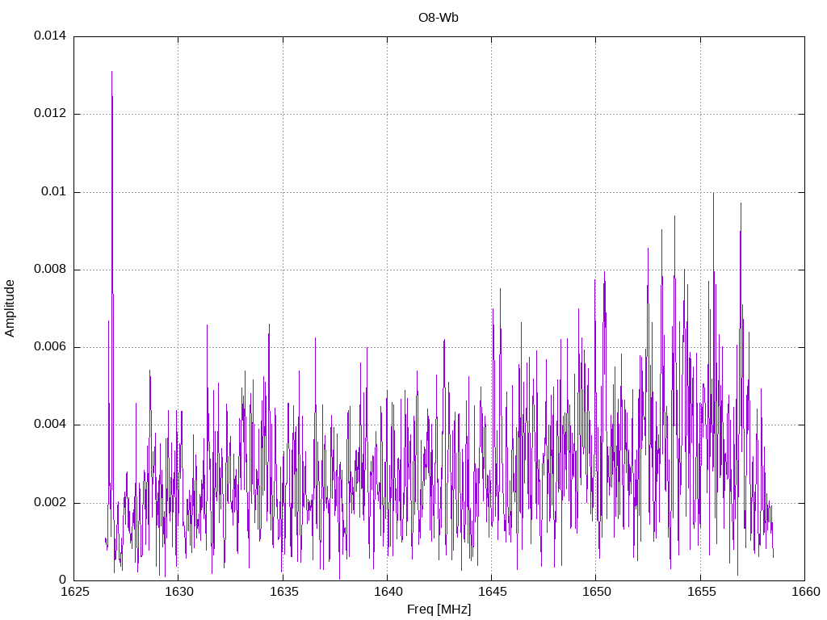Click the tallest spike tip near 0.013
This screenshot has height=620, width=827.
click(111, 72)
